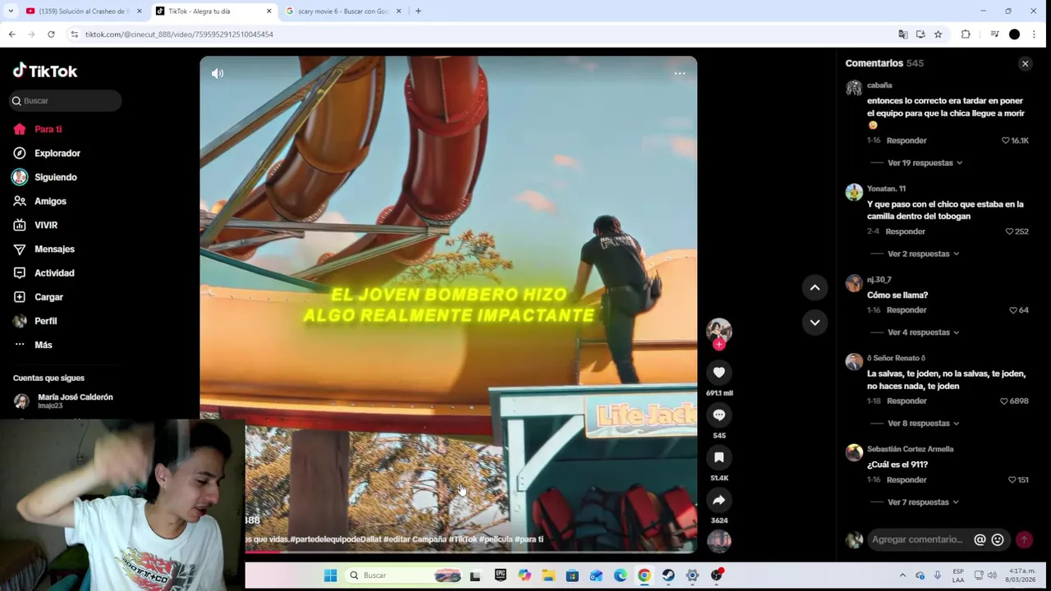The height and width of the screenshot is (591, 1051).
Task: Translate this page via Chrome translate icon
Action: tap(903, 34)
